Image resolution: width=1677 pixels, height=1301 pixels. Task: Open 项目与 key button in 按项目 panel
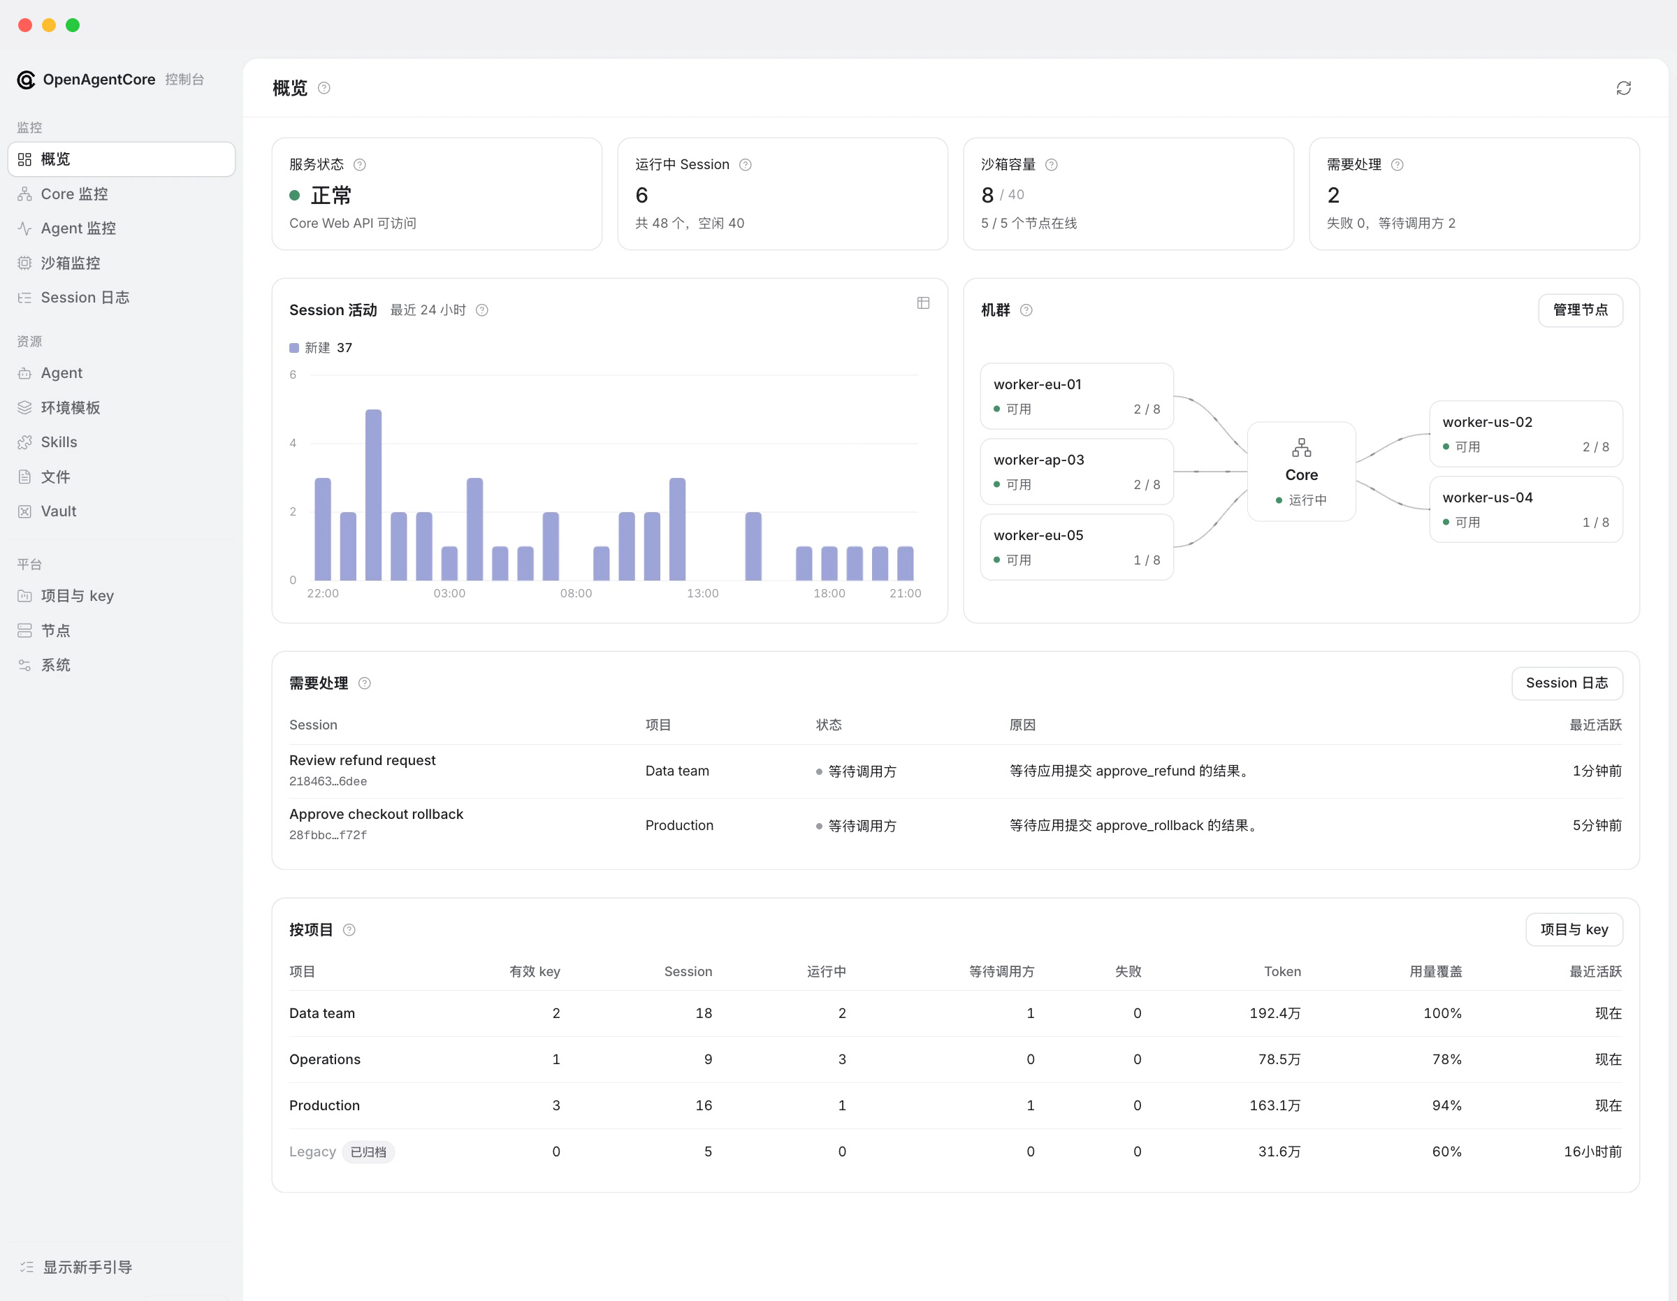(1574, 930)
